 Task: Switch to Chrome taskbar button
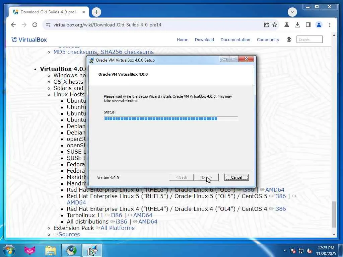pos(71,250)
